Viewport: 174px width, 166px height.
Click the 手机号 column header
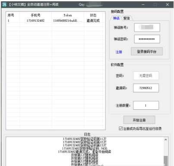point(35,15)
